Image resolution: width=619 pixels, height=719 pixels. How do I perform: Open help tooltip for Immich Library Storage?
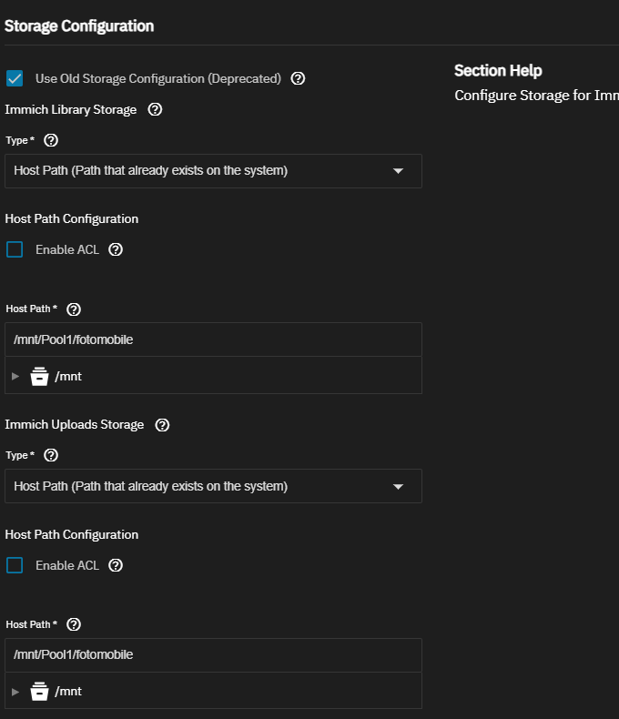click(155, 109)
